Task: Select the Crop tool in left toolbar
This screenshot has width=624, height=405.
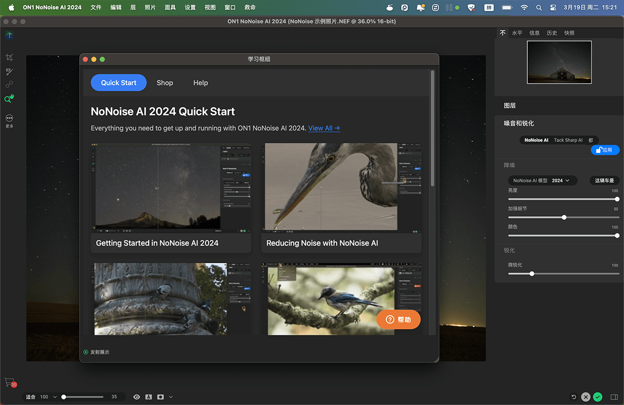Action: [9, 58]
